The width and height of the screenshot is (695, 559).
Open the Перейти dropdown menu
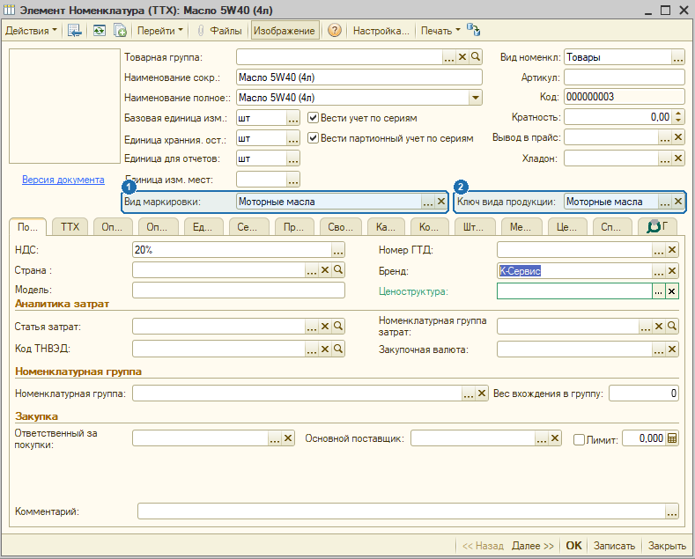(x=160, y=31)
